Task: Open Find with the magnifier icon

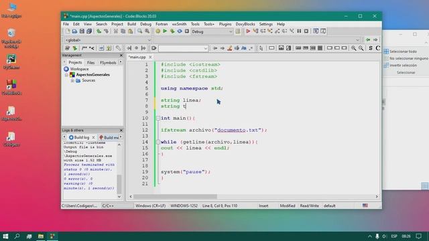Action: 140,31
